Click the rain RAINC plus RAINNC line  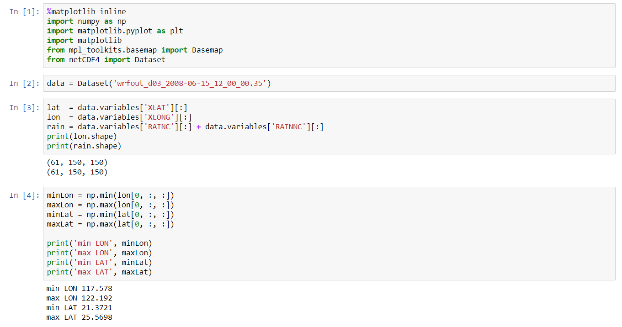pos(185,127)
